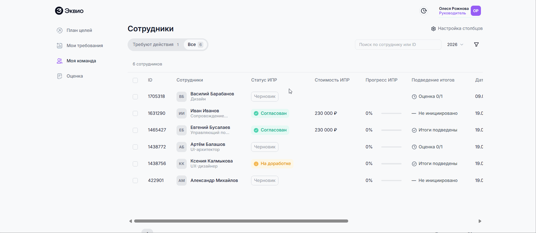Tick the checkbox for Александр Михайлов

coord(135,181)
